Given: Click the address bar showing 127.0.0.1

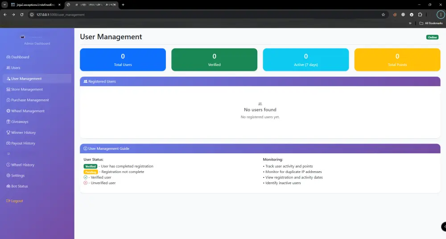Looking at the screenshot, I should click(x=208, y=15).
